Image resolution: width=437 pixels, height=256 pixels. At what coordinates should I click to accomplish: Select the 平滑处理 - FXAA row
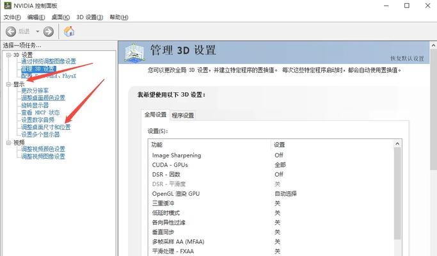[x=271, y=252]
